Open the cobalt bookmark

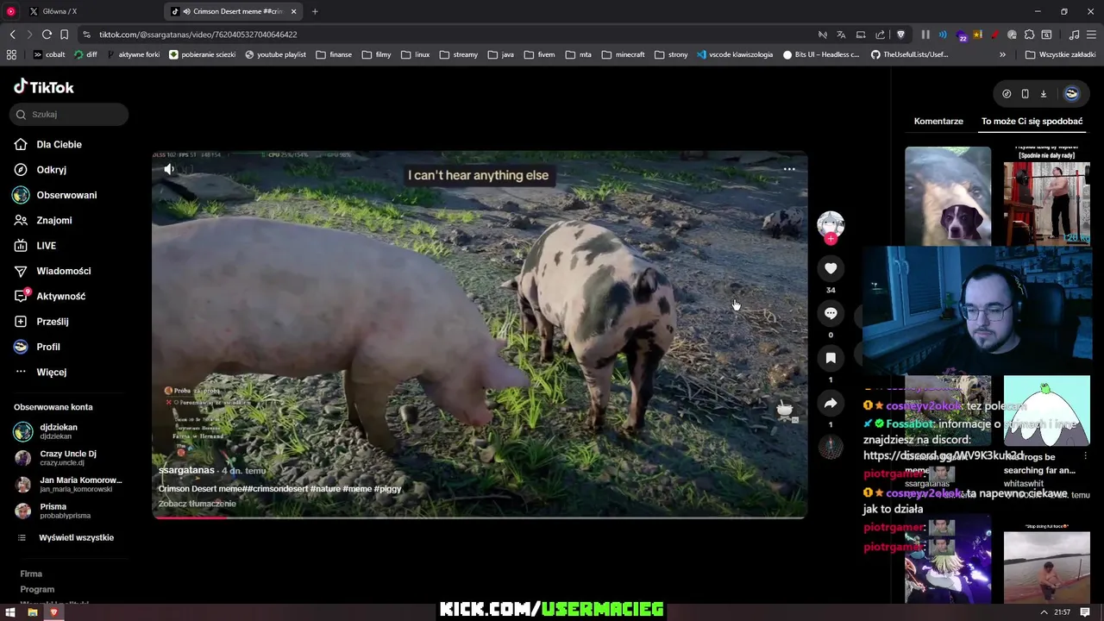click(49, 54)
